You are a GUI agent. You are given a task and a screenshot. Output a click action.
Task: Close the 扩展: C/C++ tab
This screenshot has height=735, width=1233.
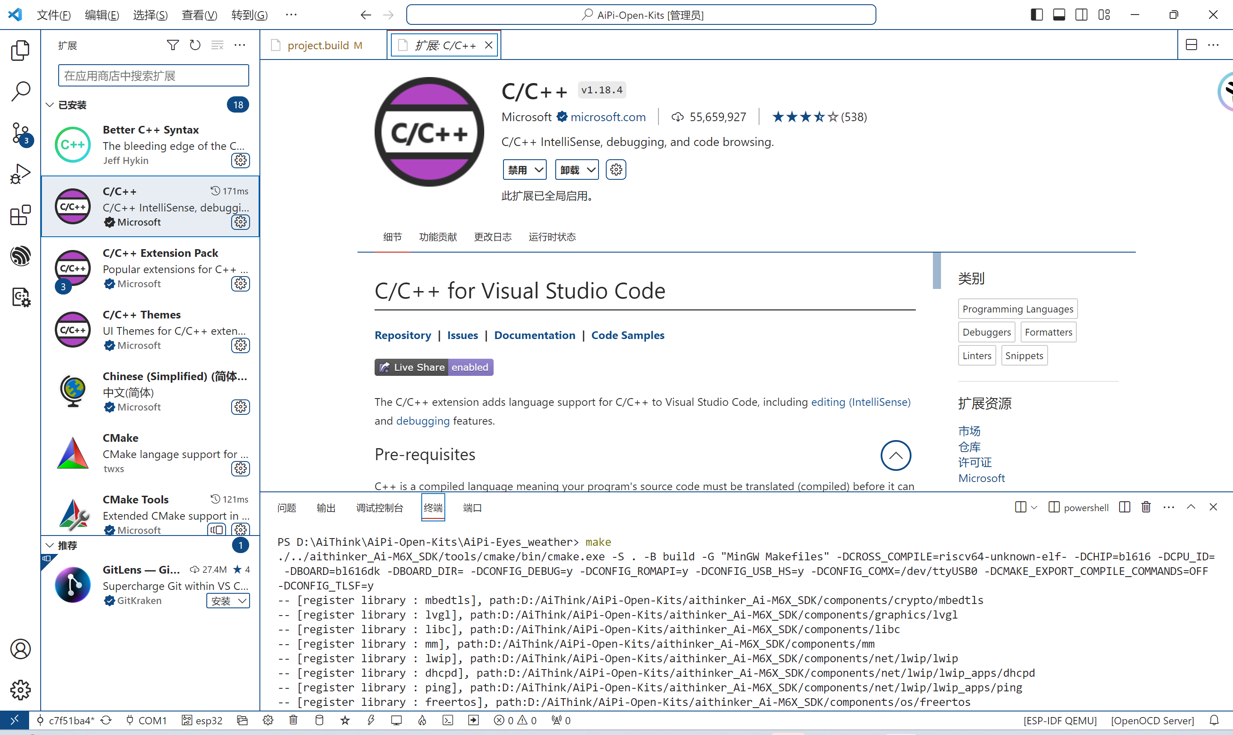click(x=489, y=45)
